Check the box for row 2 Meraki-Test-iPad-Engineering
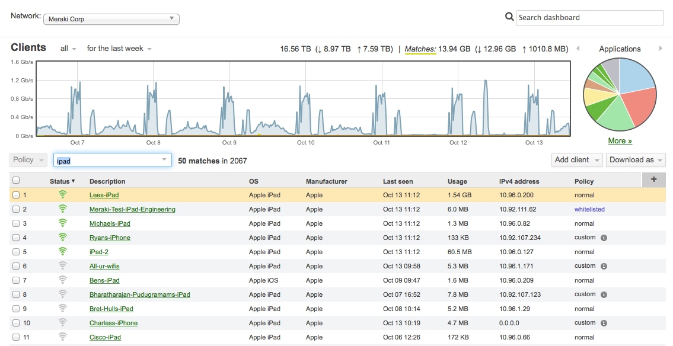The width and height of the screenshot is (673, 346). tap(17, 209)
